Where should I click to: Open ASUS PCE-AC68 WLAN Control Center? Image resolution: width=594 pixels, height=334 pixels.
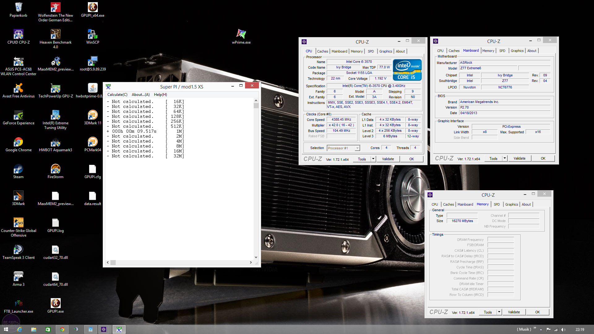[x=18, y=66]
